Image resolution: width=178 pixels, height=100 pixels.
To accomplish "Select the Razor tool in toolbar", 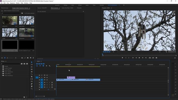I will (x=32, y=77).
